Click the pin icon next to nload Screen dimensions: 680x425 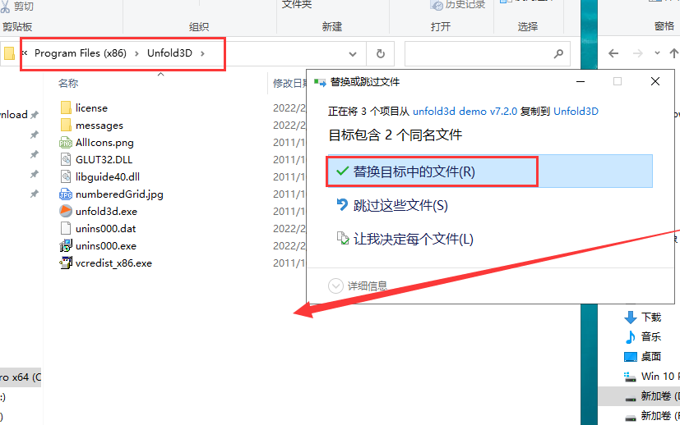click(x=35, y=115)
